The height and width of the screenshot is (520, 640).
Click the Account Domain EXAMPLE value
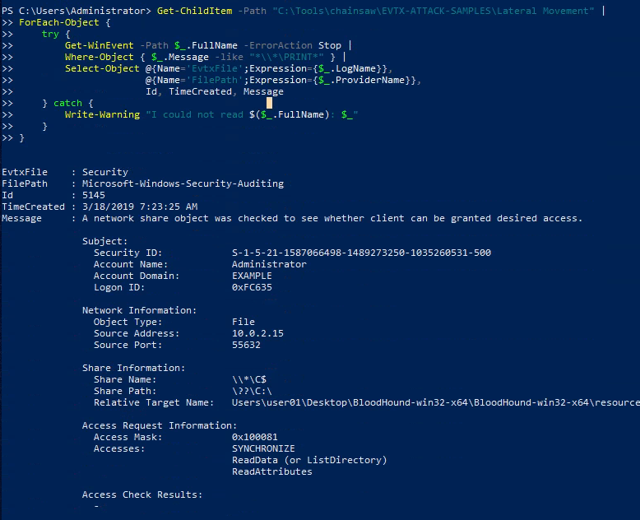252,276
